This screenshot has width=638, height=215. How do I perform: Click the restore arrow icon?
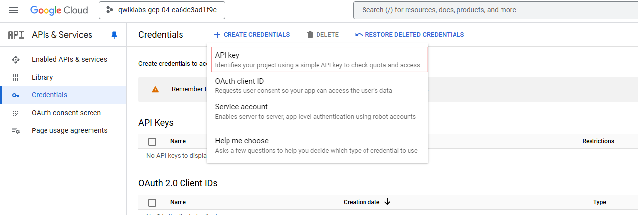(359, 35)
